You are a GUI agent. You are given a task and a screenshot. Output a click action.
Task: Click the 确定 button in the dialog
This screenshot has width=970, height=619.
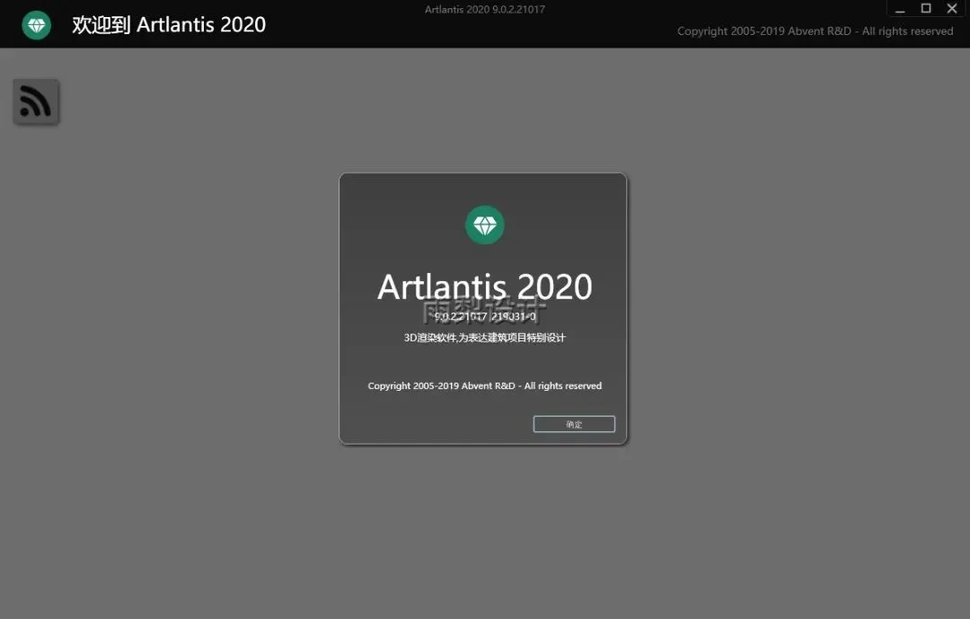click(x=574, y=424)
